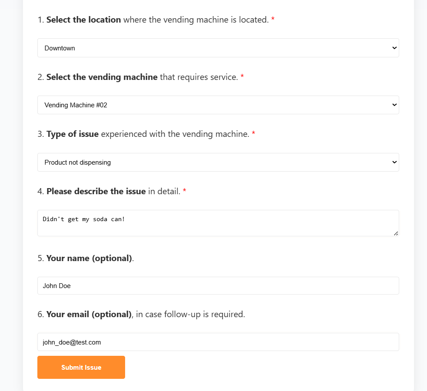
Task: Click the chevron arrow on the issue type dropdown
Action: [394, 162]
